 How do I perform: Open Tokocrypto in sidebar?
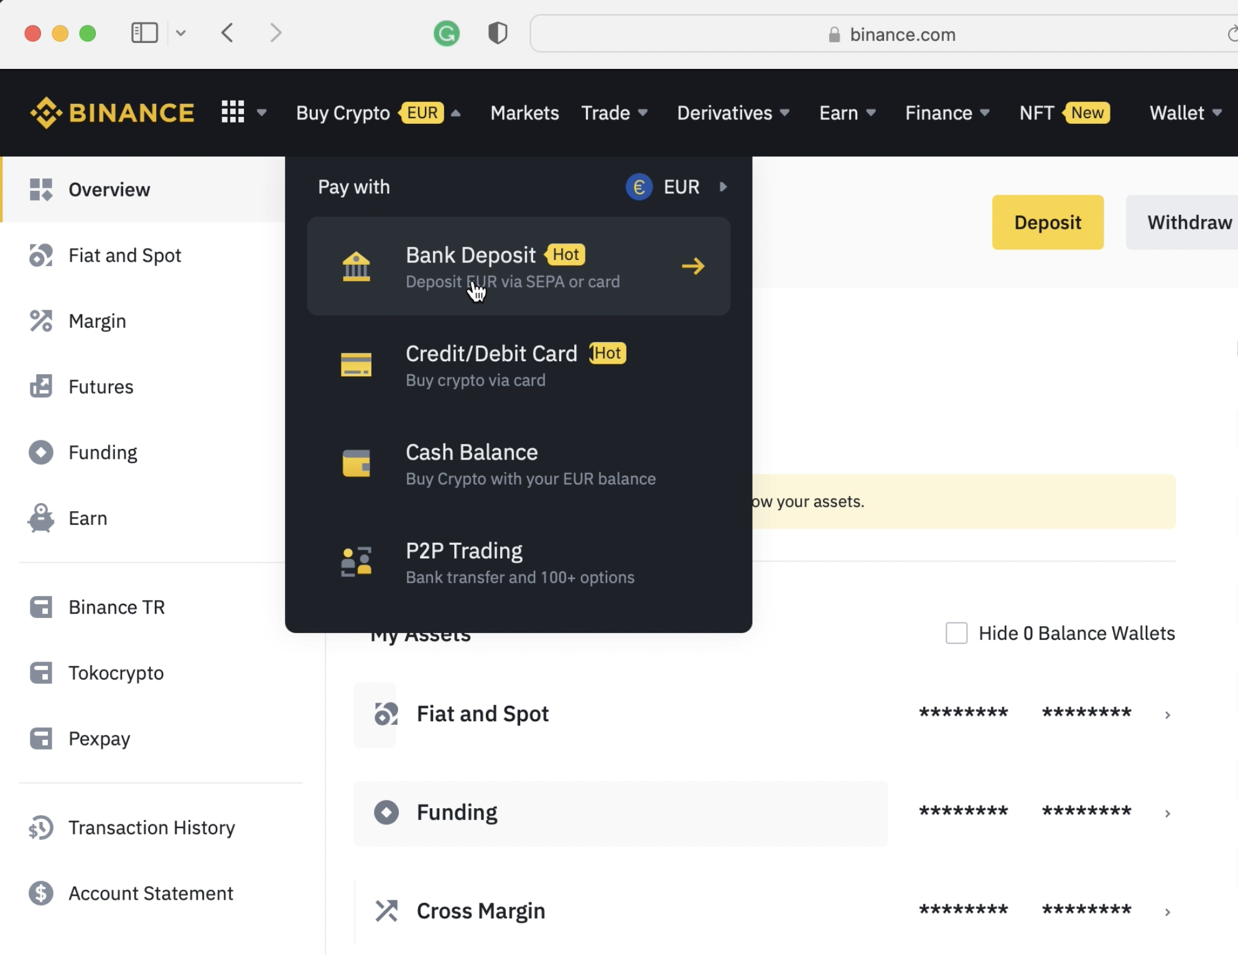(116, 673)
